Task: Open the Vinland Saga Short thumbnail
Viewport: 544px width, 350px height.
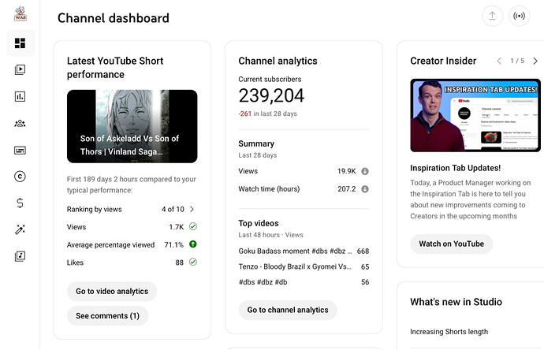Action: 132,126
